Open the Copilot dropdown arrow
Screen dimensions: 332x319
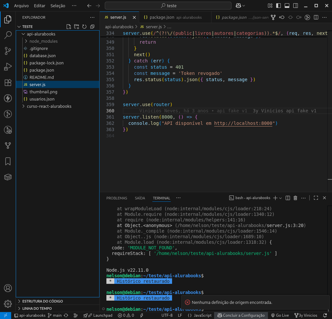[x=244, y=6]
